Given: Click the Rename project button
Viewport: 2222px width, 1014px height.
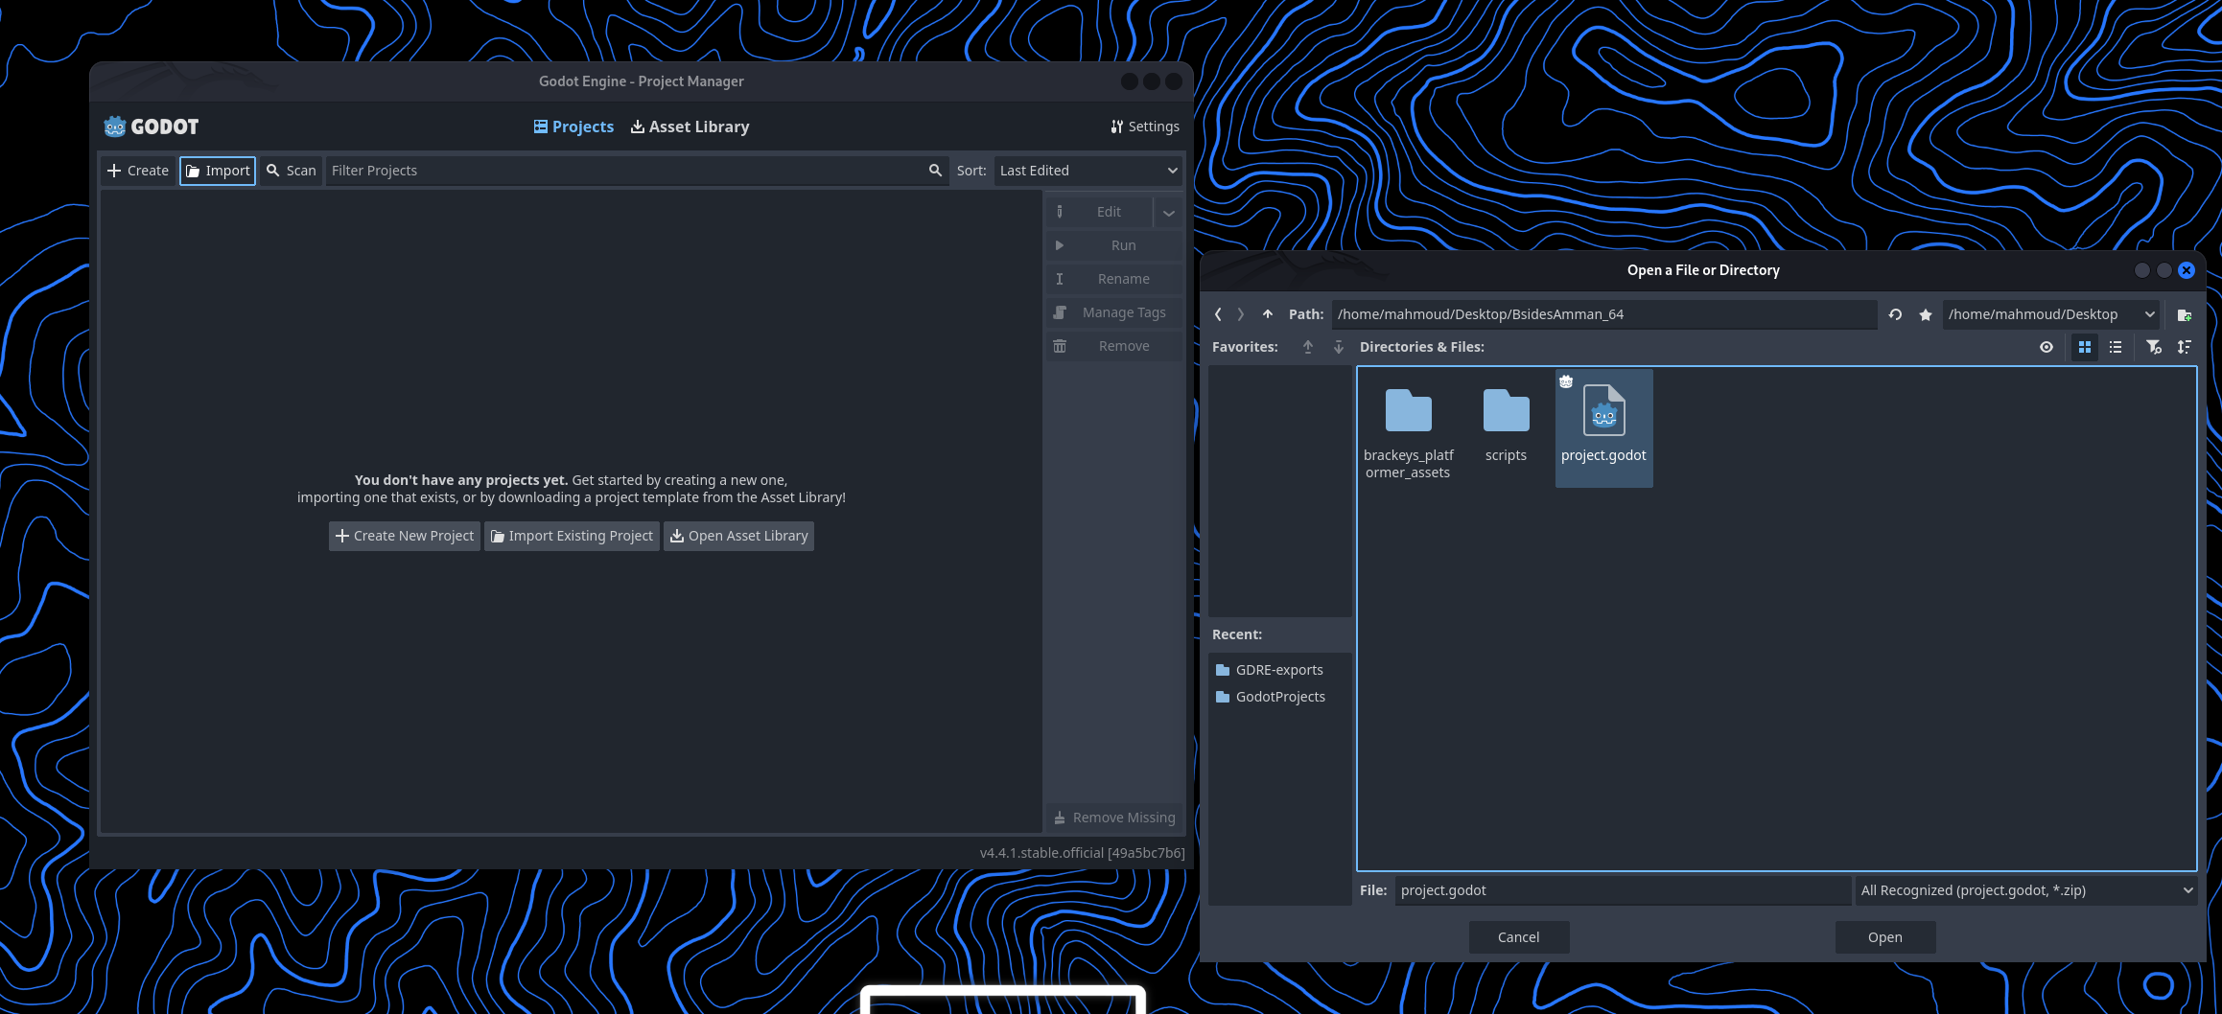Looking at the screenshot, I should [x=1114, y=279].
